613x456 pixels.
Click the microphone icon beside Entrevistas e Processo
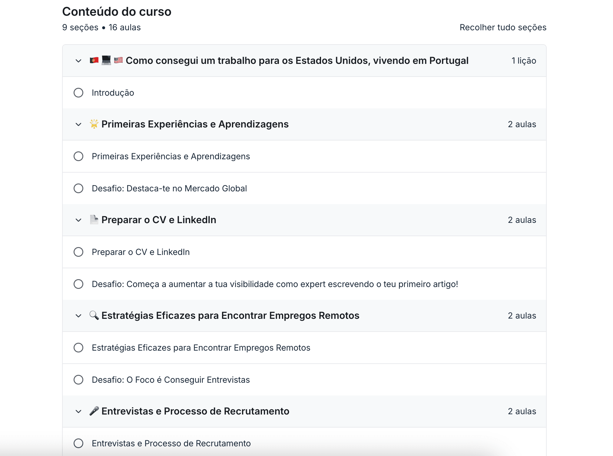point(94,411)
